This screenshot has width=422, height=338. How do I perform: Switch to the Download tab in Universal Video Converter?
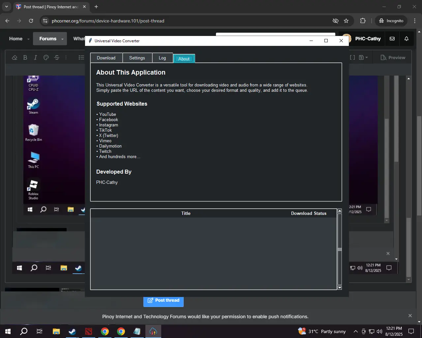(x=106, y=58)
